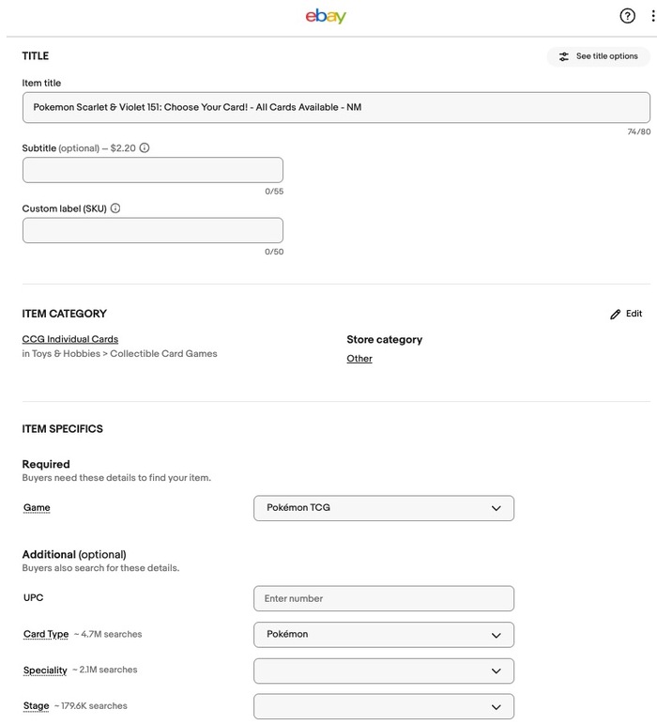
Task: Click the Card Type label
Action: pos(46,635)
